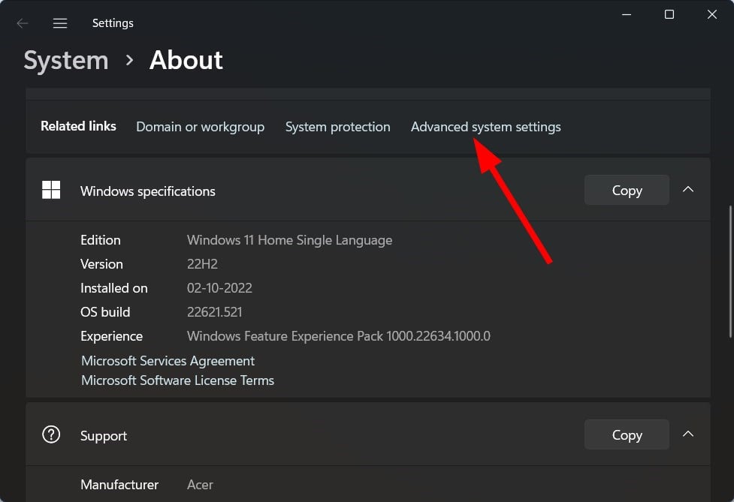Open the navigation menu with the hamburger icon
The image size is (734, 502).
click(x=59, y=23)
